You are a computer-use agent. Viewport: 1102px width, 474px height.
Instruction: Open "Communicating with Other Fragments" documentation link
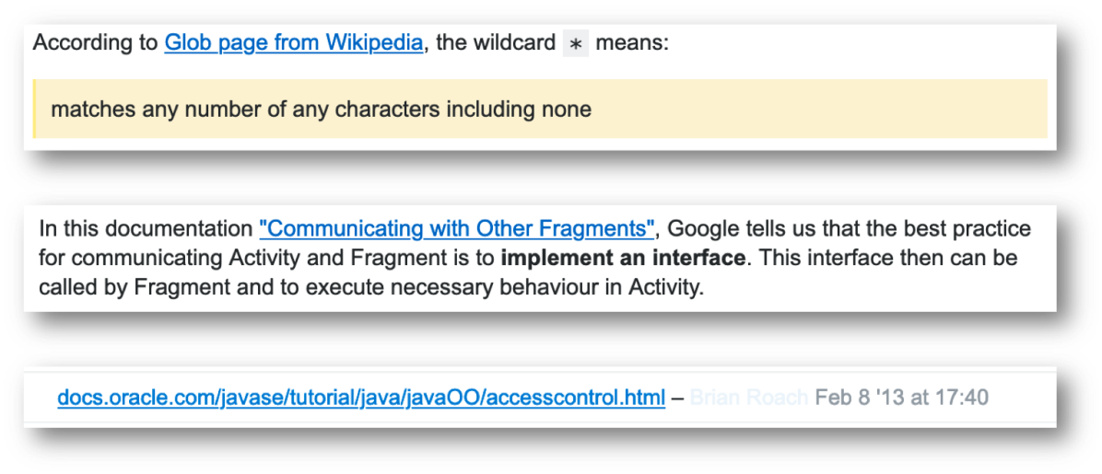tap(457, 229)
